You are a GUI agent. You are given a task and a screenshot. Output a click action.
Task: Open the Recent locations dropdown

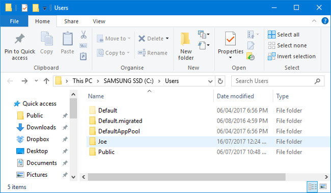pos(36,80)
